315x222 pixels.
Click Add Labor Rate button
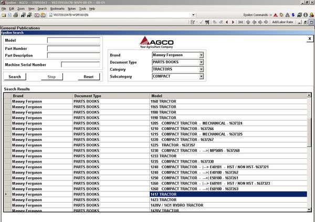coord(282,23)
